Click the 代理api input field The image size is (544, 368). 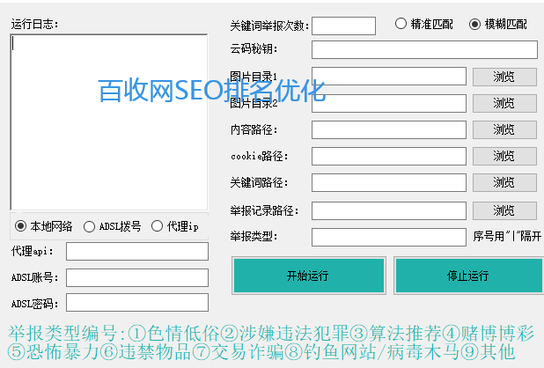click(137, 251)
